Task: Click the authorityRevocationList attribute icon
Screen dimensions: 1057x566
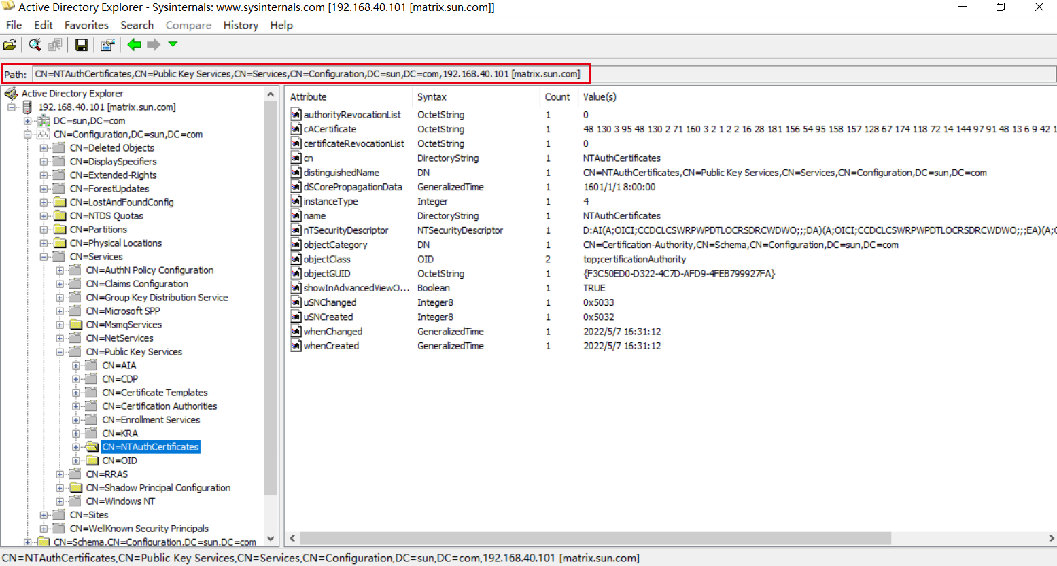Action: pos(296,115)
